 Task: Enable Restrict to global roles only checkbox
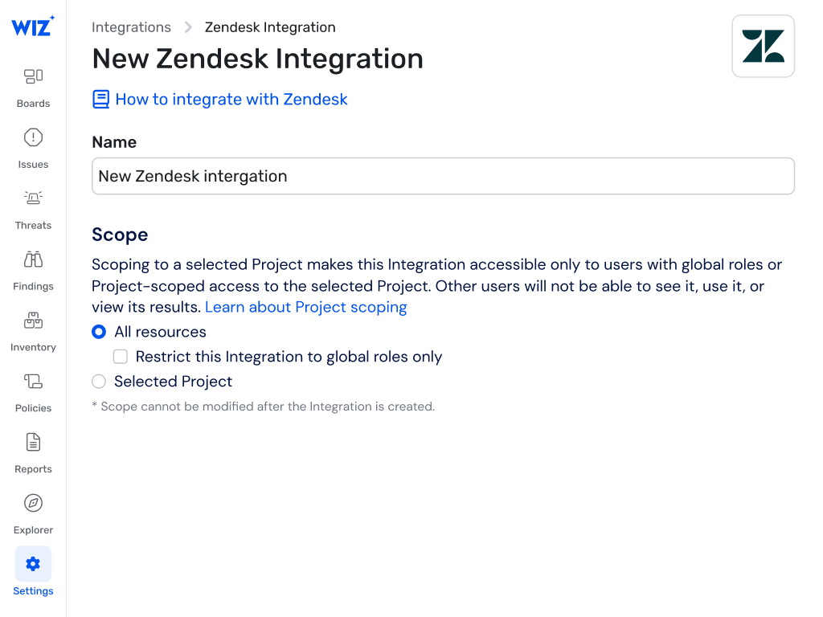pos(121,357)
